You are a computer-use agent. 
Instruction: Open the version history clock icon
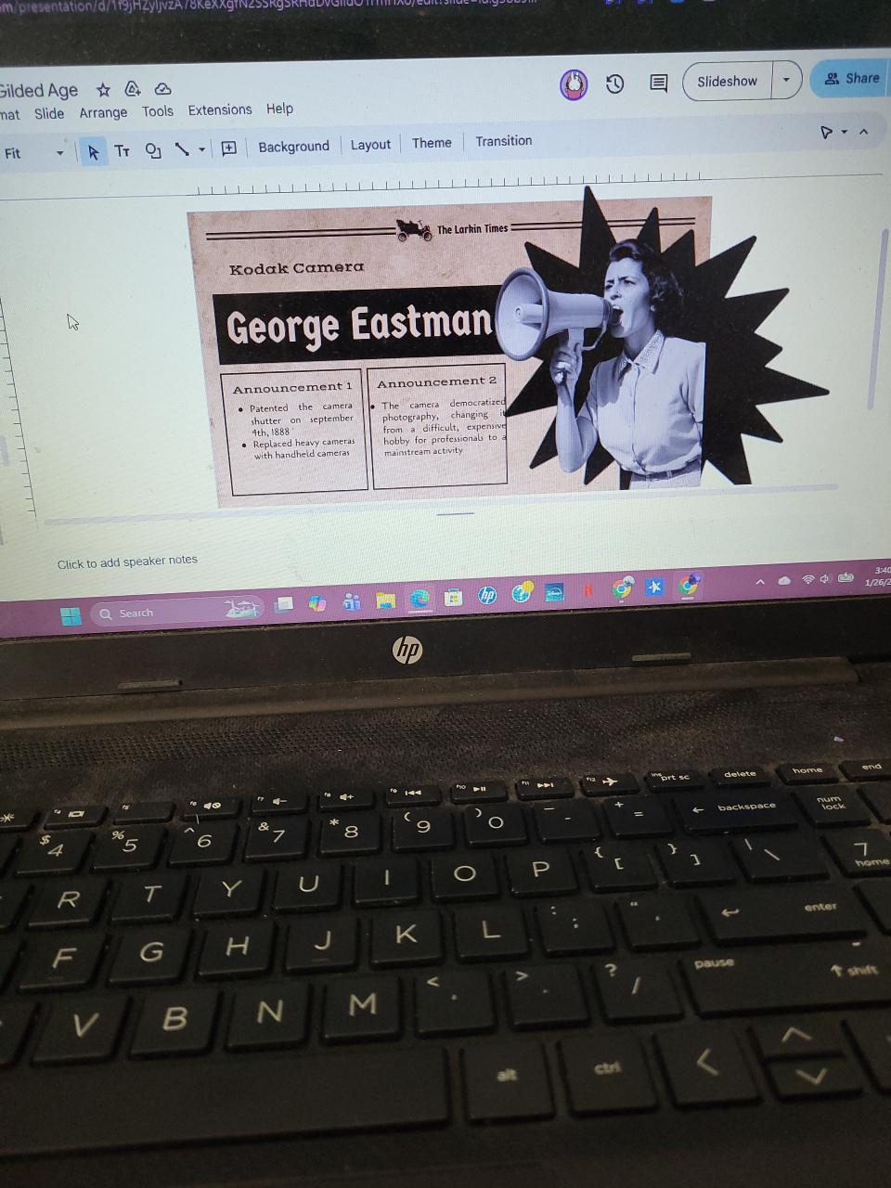click(614, 84)
